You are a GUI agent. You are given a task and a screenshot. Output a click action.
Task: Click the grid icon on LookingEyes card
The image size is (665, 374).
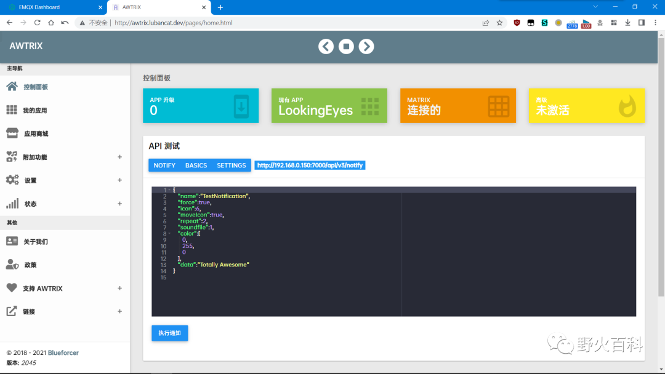pyautogui.click(x=370, y=106)
